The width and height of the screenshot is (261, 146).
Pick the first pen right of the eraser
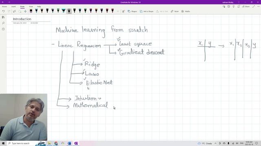(36, 11)
